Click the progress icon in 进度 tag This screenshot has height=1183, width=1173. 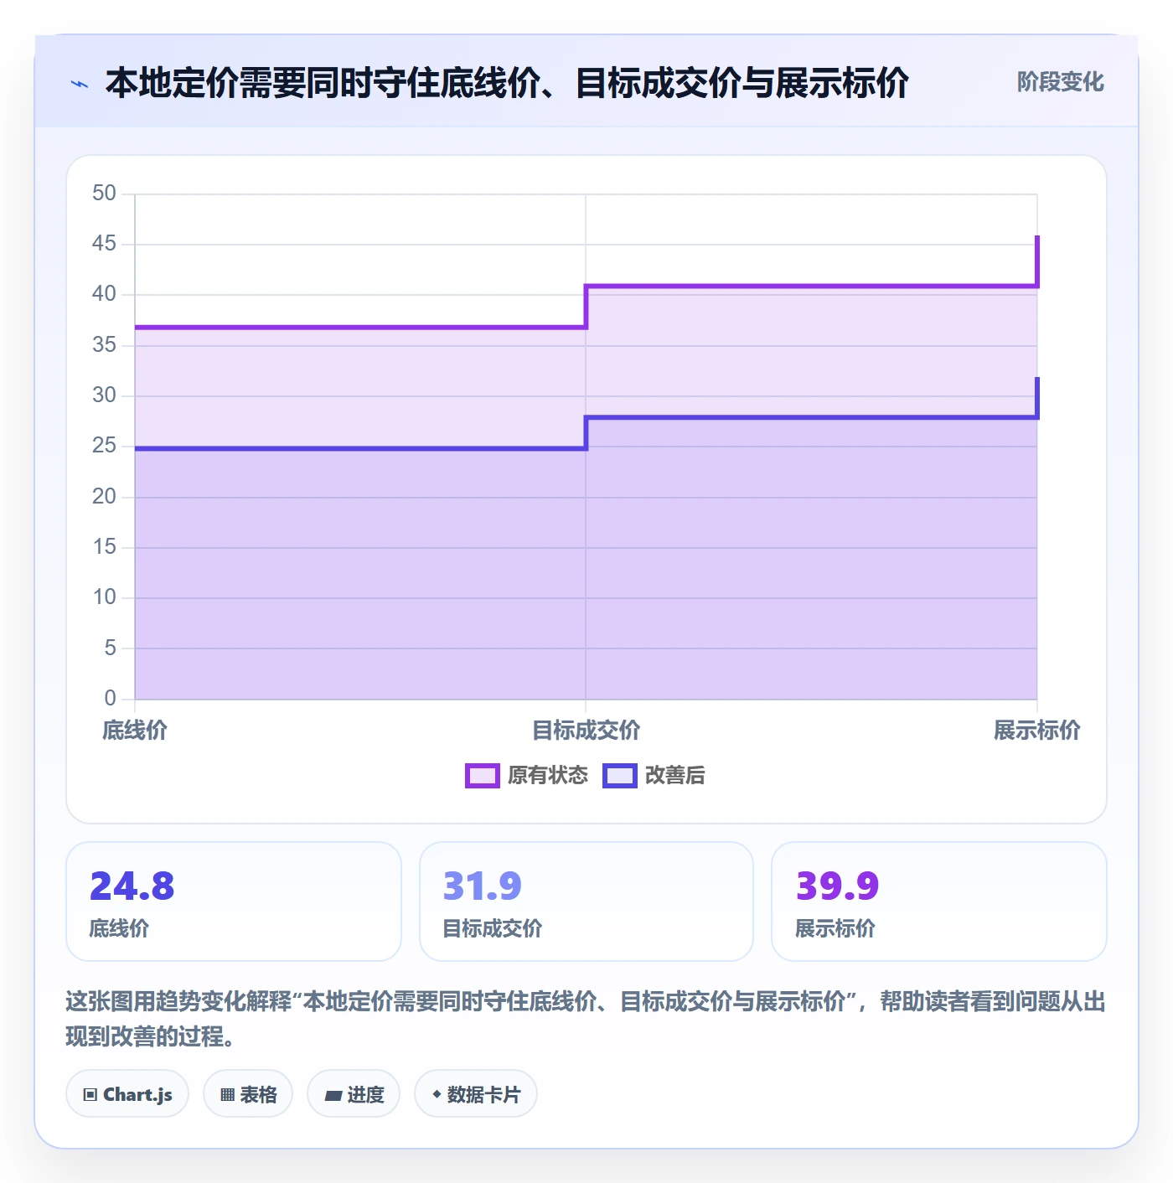point(333,1095)
